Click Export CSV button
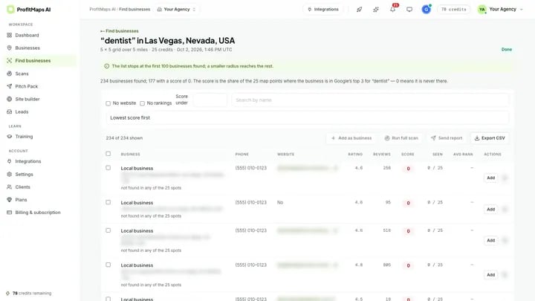The width and height of the screenshot is (535, 301). tap(490, 138)
